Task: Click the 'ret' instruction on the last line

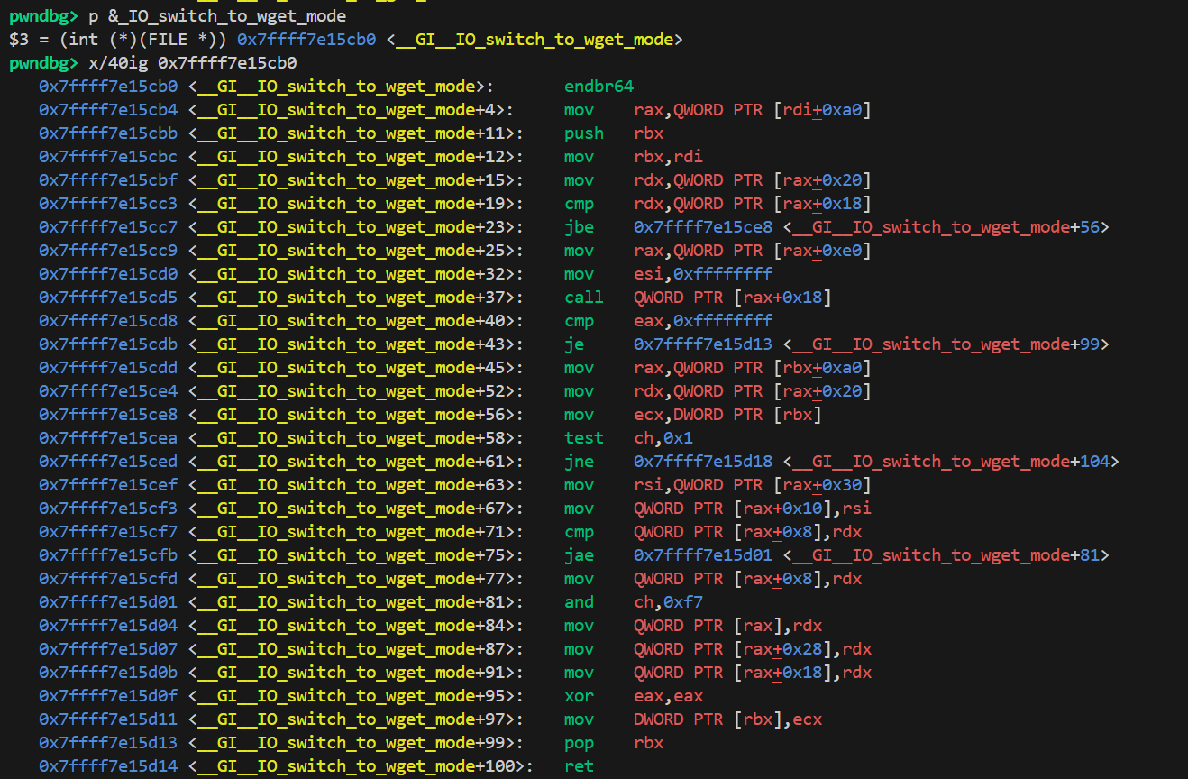Action: (x=579, y=766)
